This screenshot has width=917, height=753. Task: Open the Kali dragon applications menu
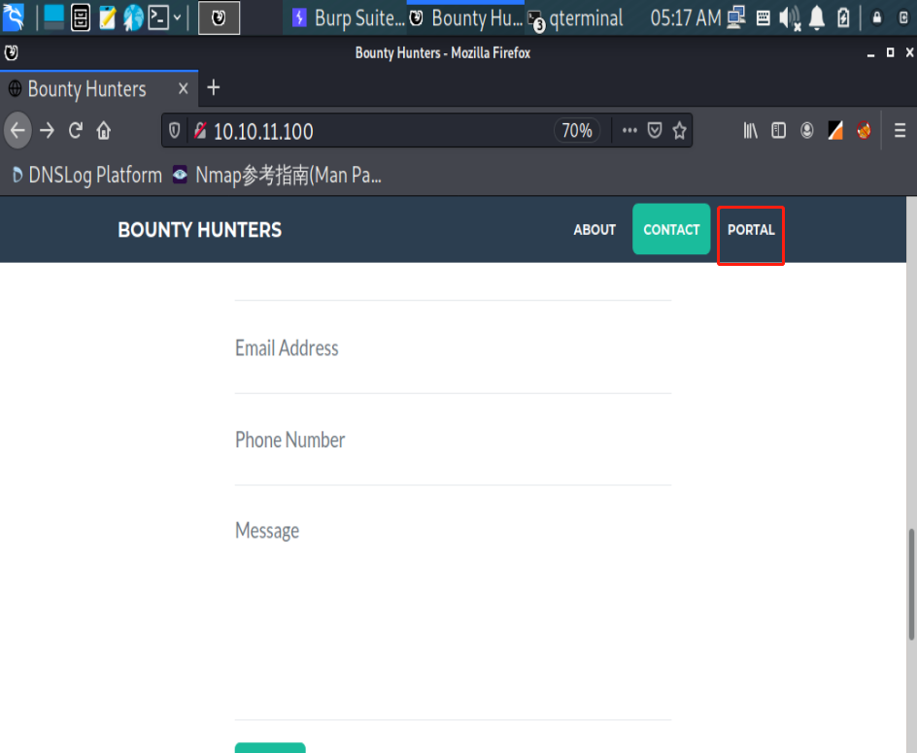[14, 17]
